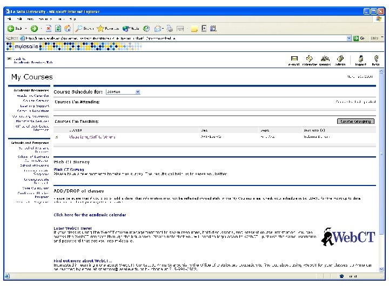389x292 pixels.
Task: Open the Media pane globe icon
Action: (x=131, y=29)
